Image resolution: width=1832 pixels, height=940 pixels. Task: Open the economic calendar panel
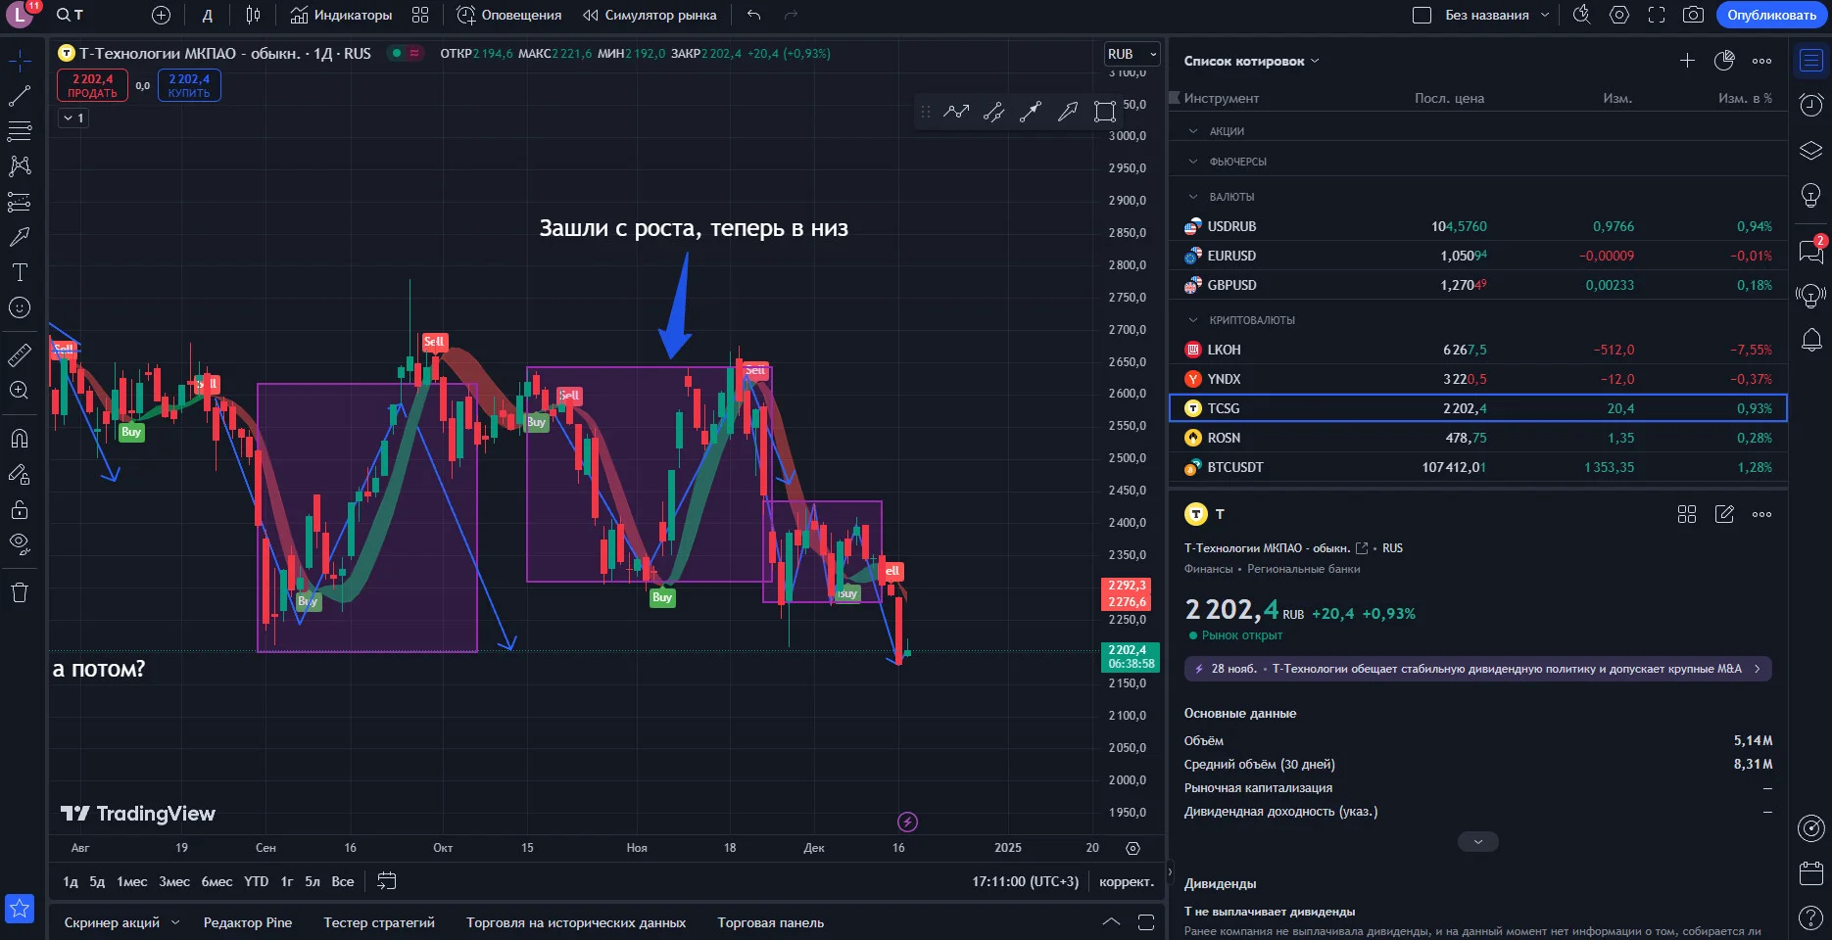[1811, 872]
